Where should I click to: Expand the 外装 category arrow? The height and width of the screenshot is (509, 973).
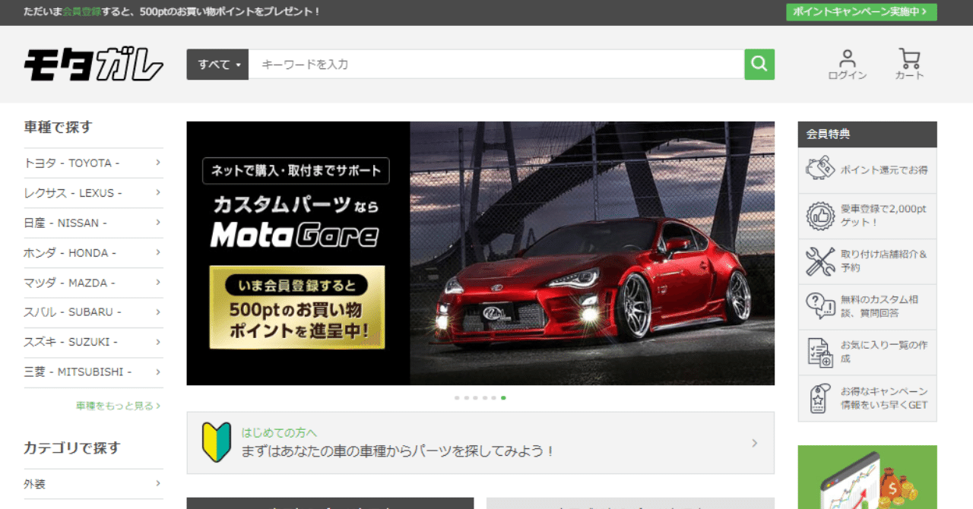pos(158,483)
